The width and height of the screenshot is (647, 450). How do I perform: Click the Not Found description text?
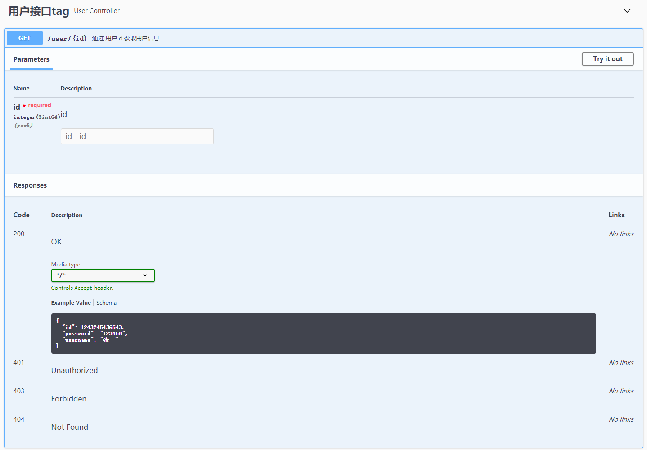pos(70,427)
